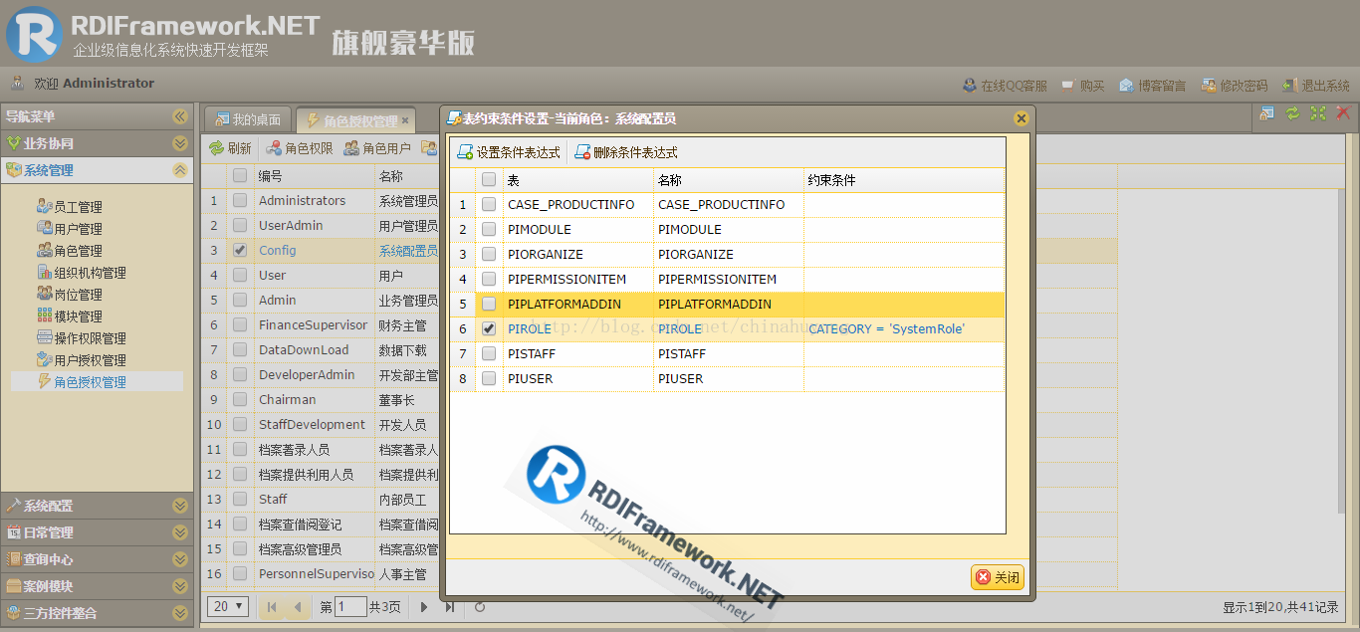Click the green refresh tab icon

1292,113
